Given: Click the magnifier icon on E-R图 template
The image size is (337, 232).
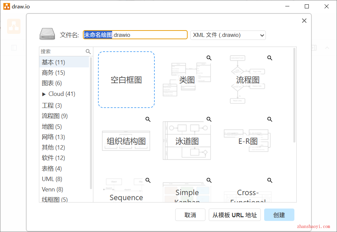Looking at the screenshot, I should pos(270,119).
